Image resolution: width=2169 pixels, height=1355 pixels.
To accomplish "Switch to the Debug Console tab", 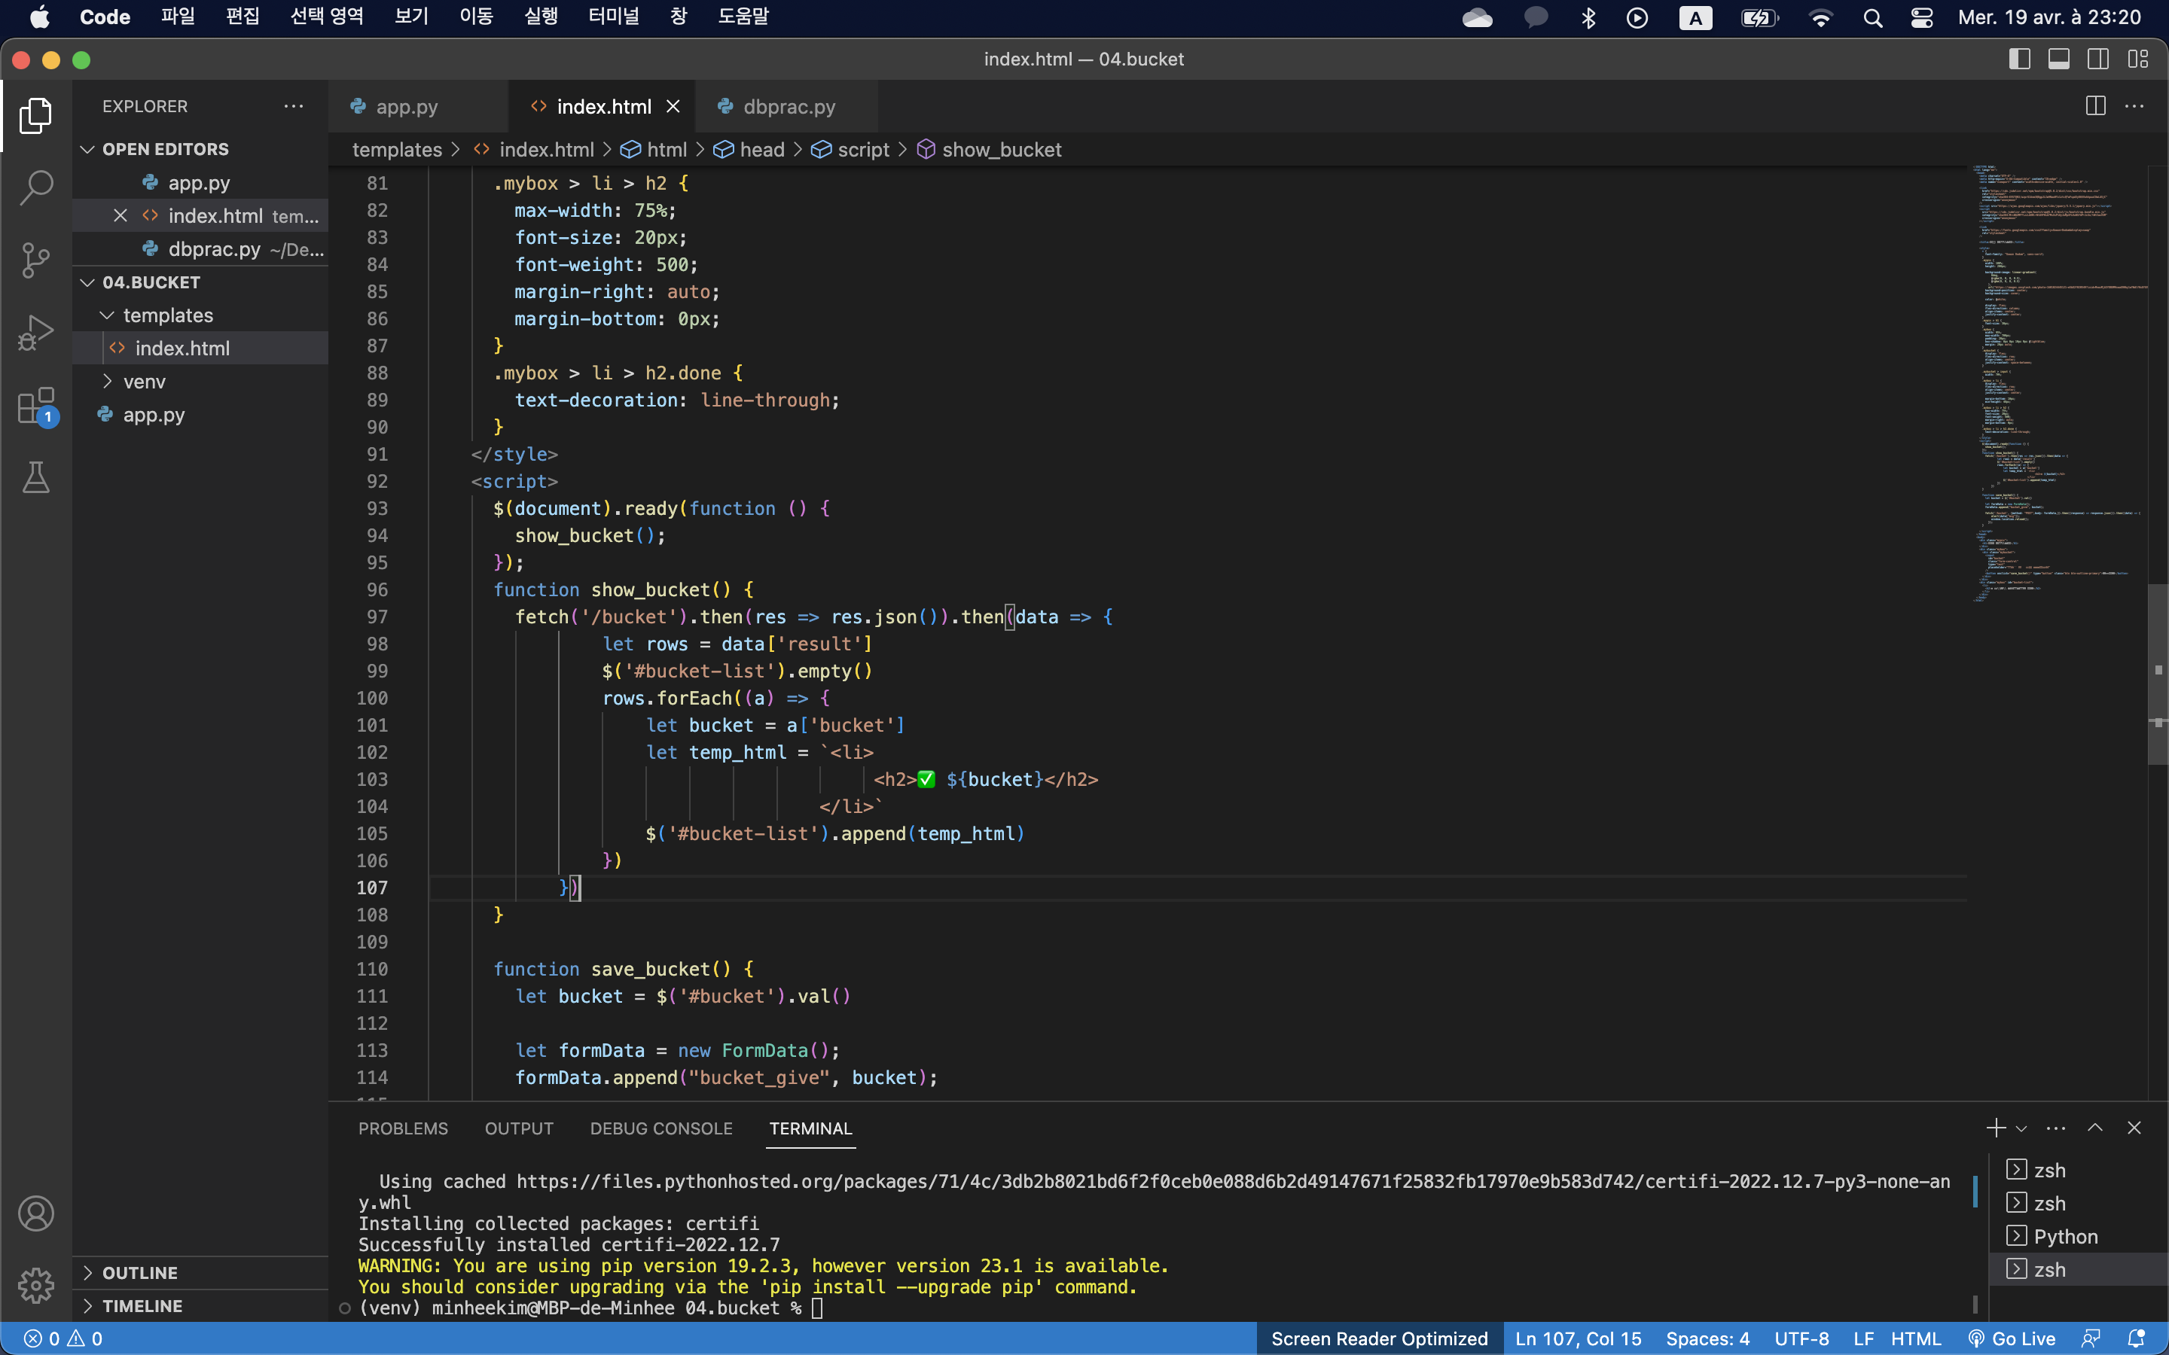I will (661, 1128).
